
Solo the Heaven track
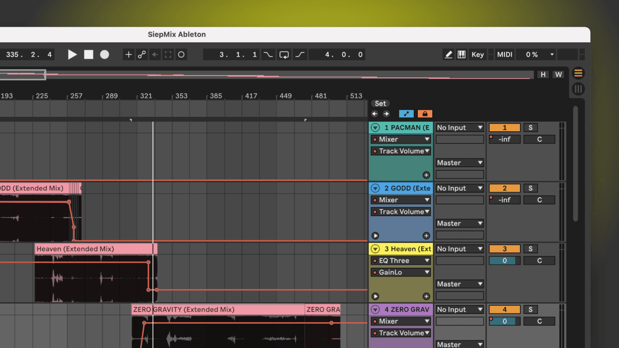[530, 249]
